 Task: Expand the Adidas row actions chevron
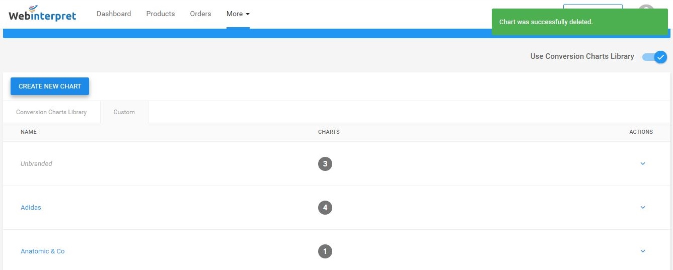[x=643, y=208]
